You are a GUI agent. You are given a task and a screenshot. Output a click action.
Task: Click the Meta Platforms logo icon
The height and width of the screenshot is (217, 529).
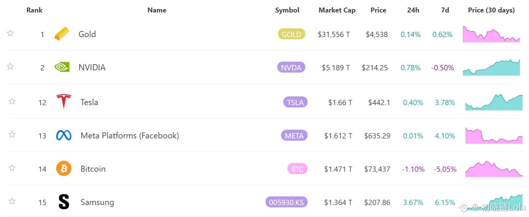tap(64, 135)
